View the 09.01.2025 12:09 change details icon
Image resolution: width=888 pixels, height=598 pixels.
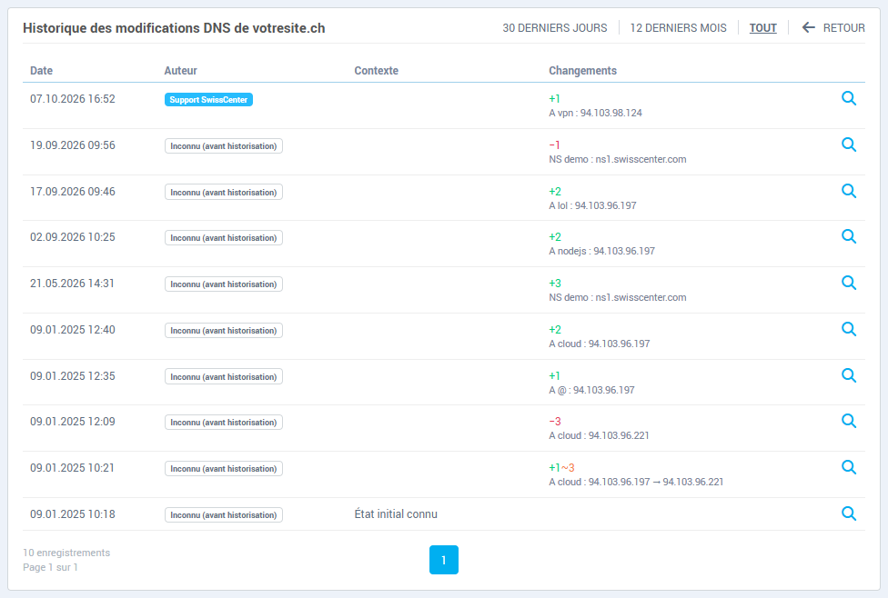pos(848,421)
